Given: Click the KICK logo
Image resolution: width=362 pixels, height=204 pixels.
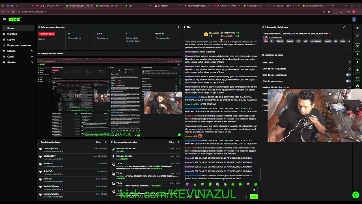Looking at the screenshot, I should (15, 19).
